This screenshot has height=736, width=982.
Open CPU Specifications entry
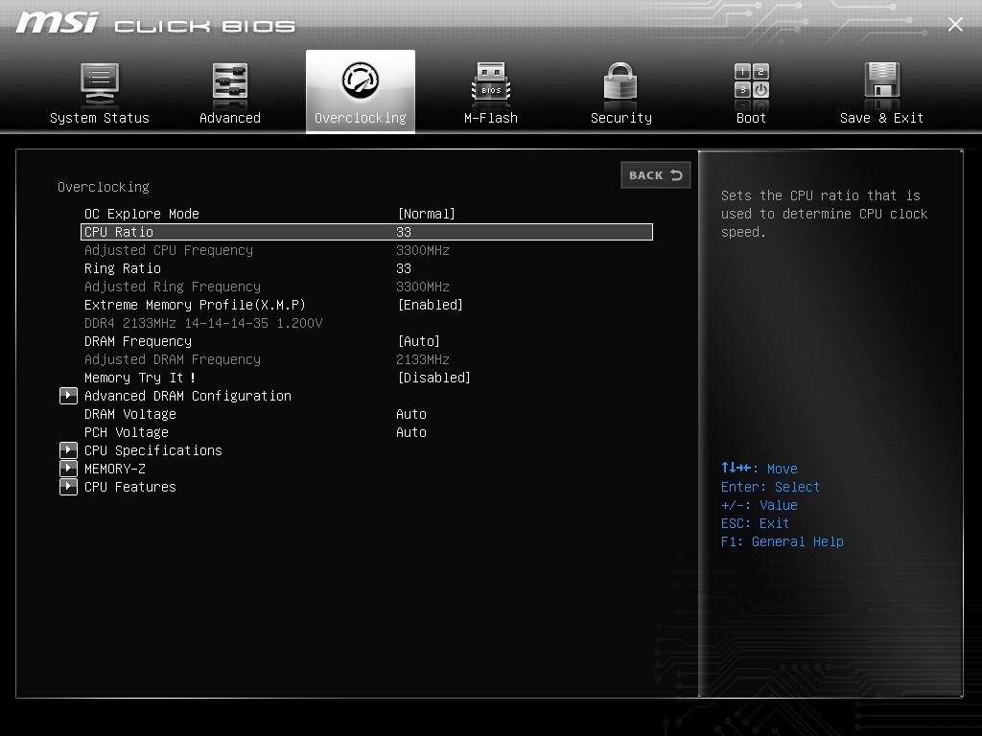152,450
